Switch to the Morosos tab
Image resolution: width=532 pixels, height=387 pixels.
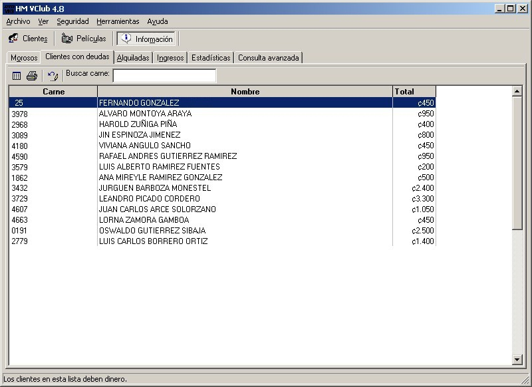[x=24, y=58]
